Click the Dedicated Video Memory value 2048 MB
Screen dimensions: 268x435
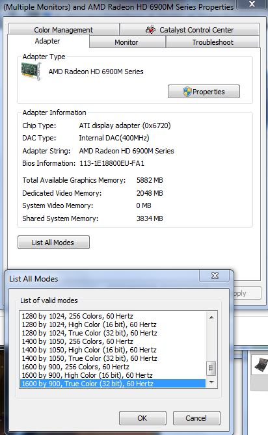(150, 193)
